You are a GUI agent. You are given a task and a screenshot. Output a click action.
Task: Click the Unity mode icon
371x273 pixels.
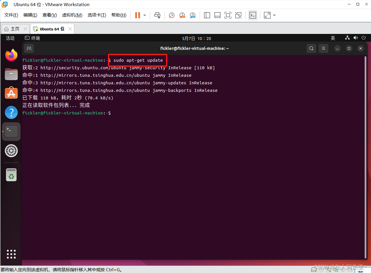click(238, 15)
